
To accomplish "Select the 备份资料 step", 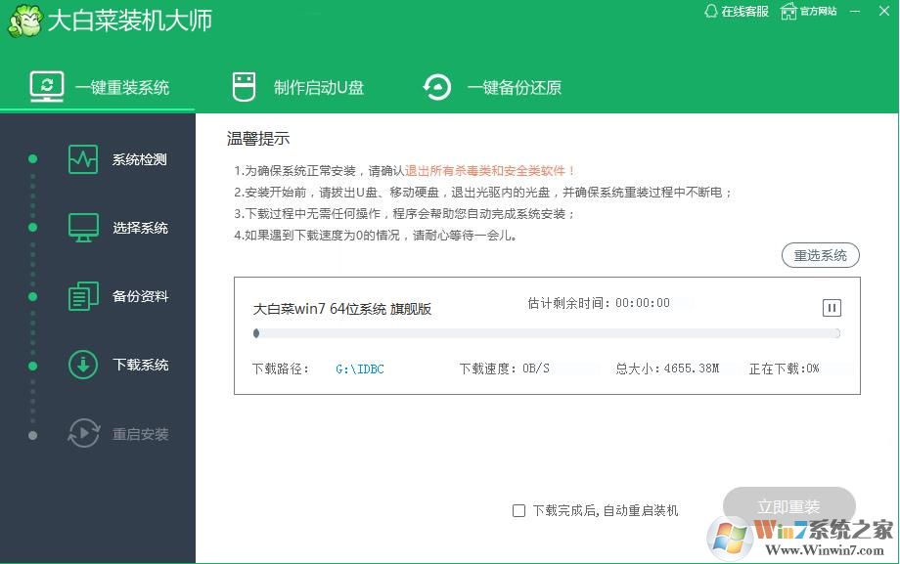I will point(117,296).
